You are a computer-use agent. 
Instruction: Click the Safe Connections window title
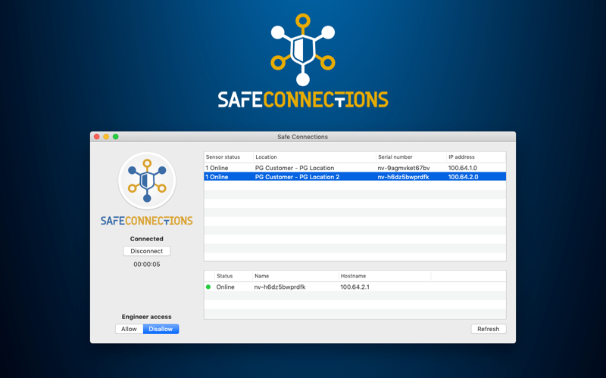302,137
